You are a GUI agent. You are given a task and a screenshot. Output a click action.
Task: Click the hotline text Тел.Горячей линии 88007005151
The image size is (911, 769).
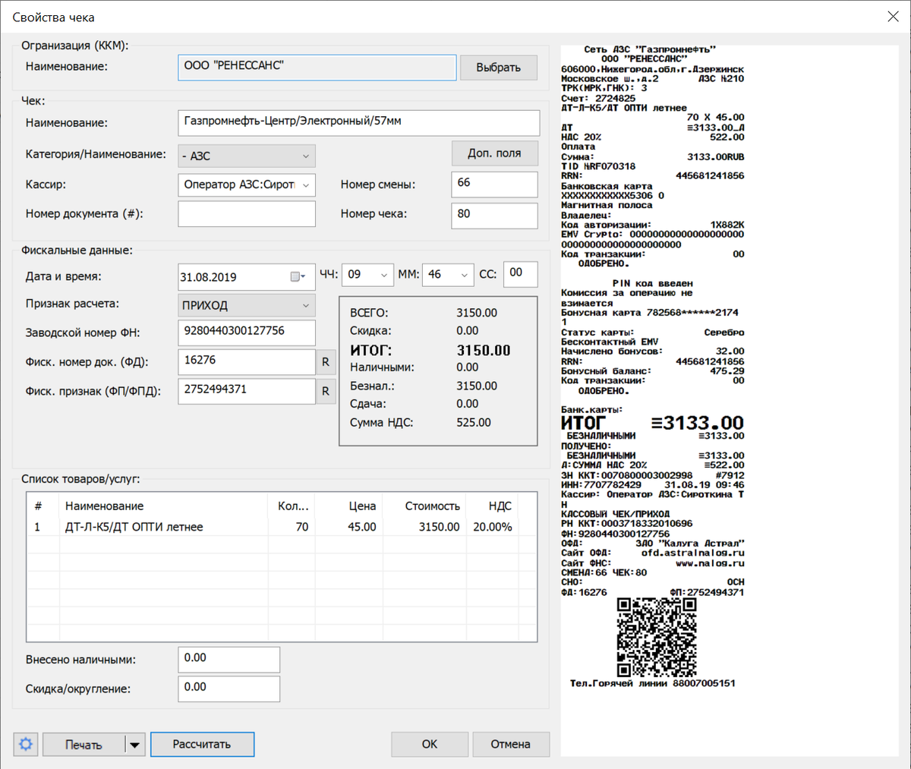point(652,683)
